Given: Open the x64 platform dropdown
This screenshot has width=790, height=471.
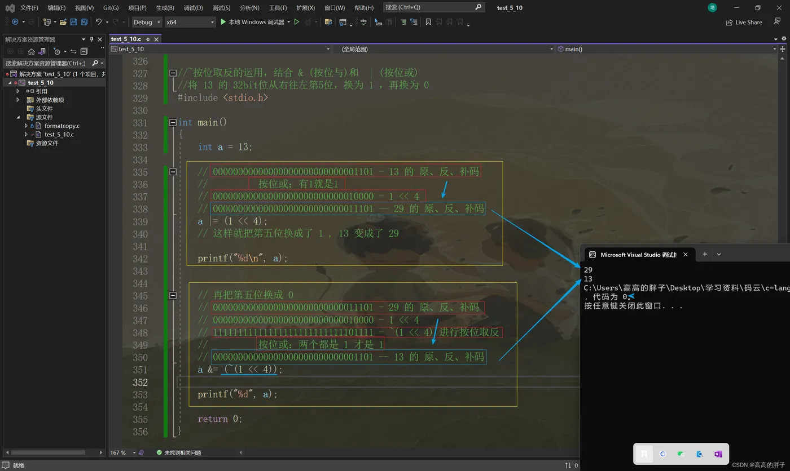Looking at the screenshot, I should [190, 22].
